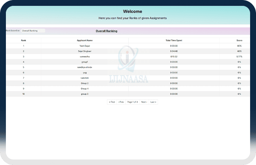
Task: Click the Applicant Name column header
Action: pos(85,40)
